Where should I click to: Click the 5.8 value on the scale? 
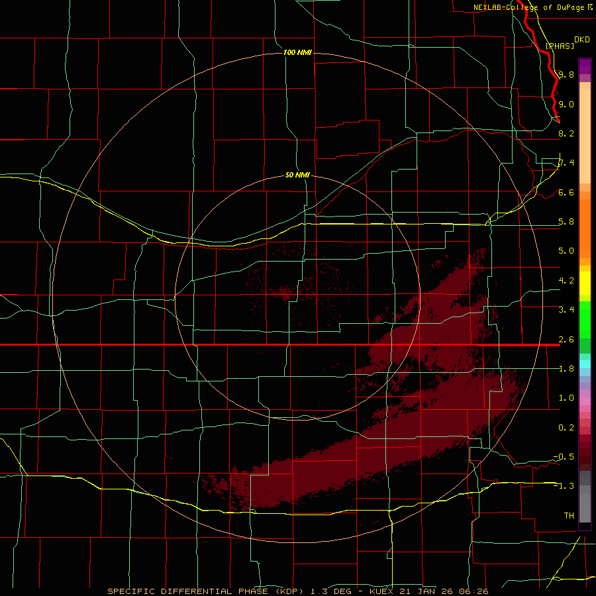[566, 222]
